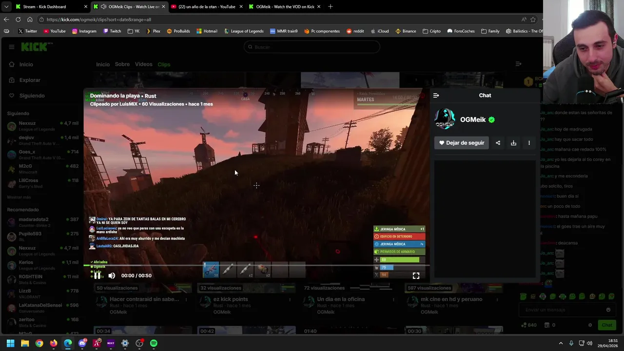Open the clip's three-dot options menu
This screenshot has width=624, height=351.
coord(529,143)
